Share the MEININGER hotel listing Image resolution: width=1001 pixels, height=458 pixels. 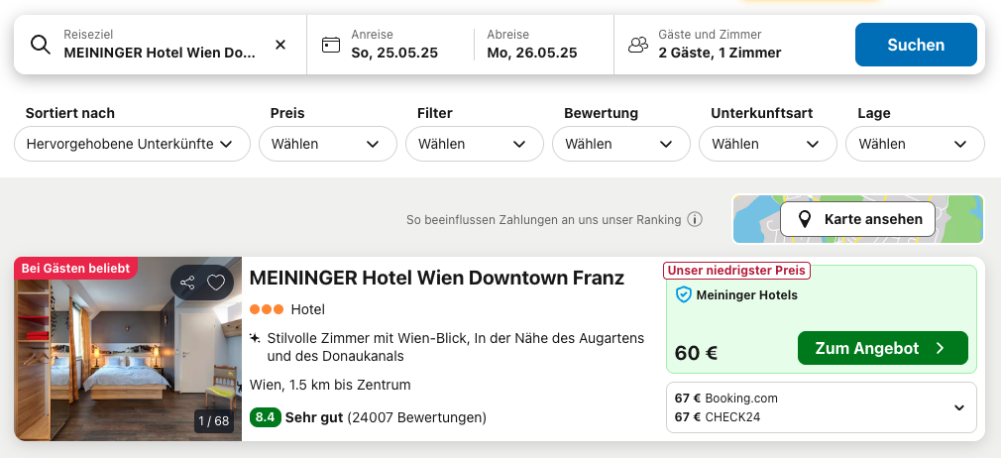tap(187, 283)
